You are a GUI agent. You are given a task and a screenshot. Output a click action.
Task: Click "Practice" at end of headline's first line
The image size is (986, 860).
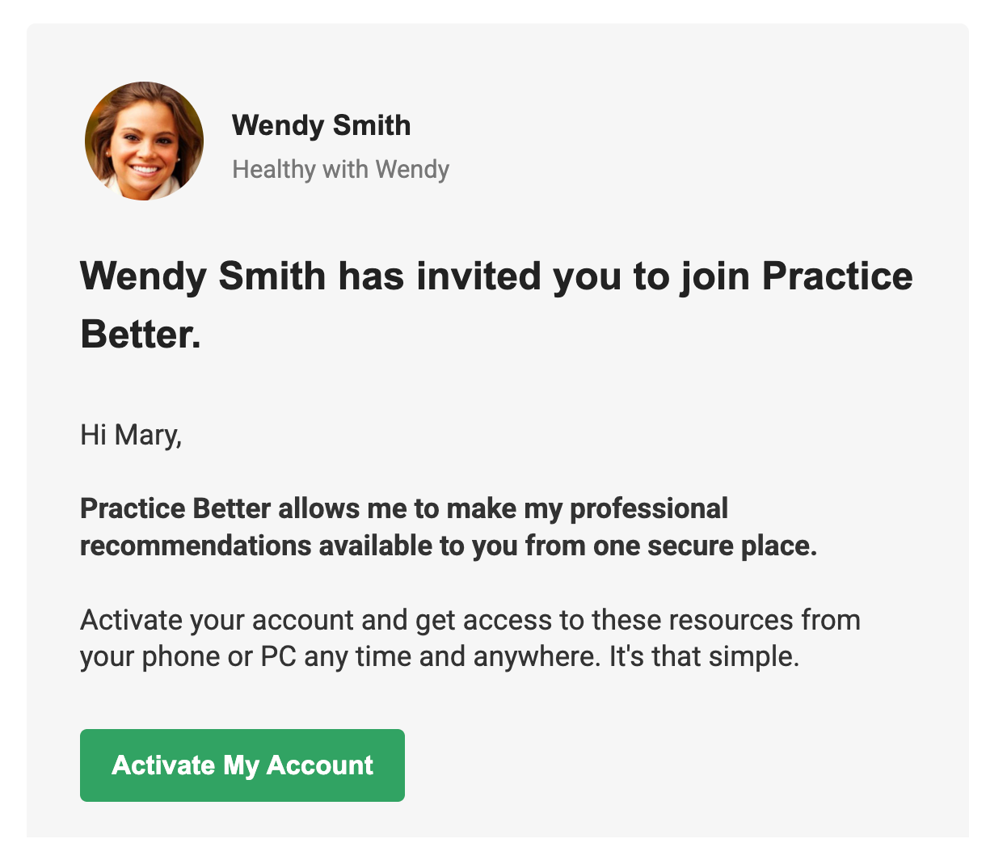(x=837, y=276)
